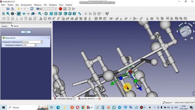This screenshot has height=110, width=195.
Task: Click the measure distance ruler icon
Action: [80, 13]
